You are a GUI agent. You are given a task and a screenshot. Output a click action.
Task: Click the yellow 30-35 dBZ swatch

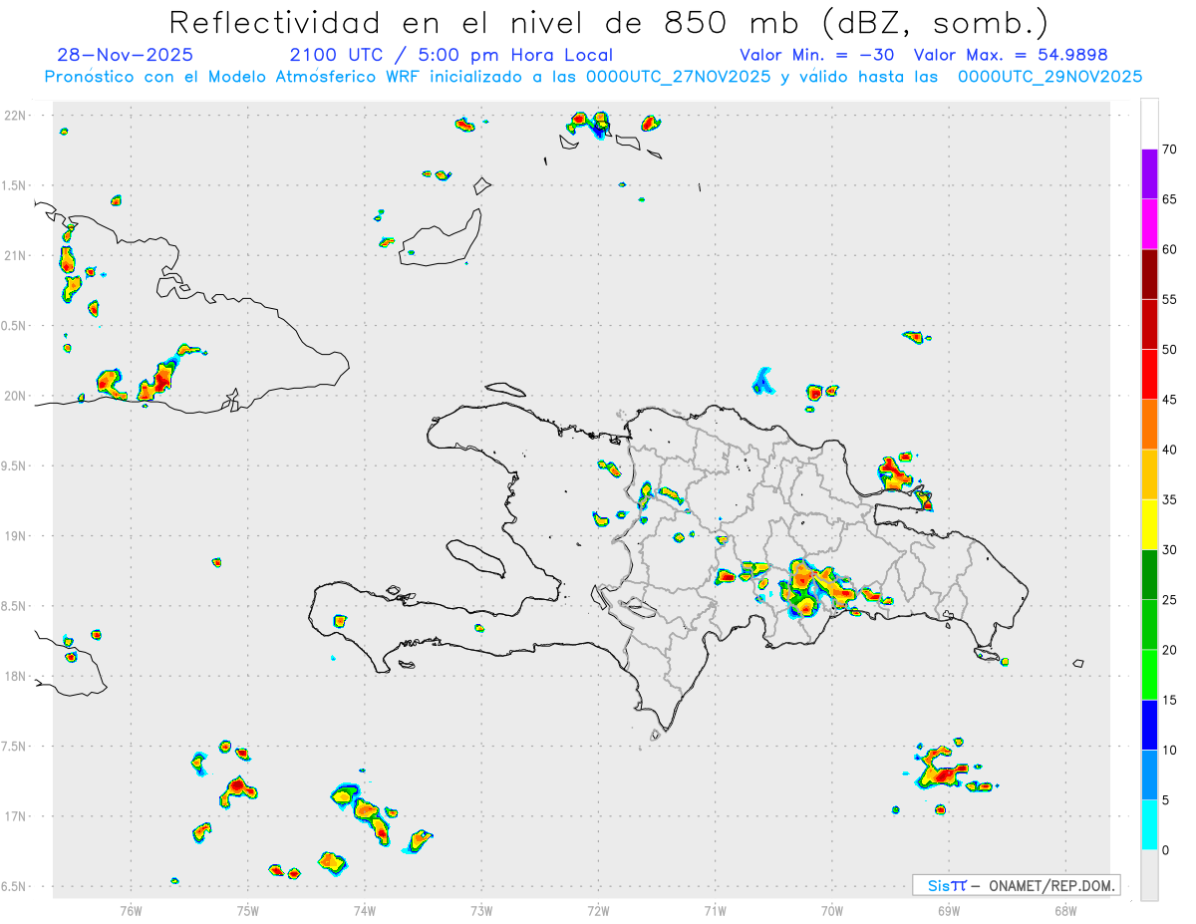[1149, 524]
